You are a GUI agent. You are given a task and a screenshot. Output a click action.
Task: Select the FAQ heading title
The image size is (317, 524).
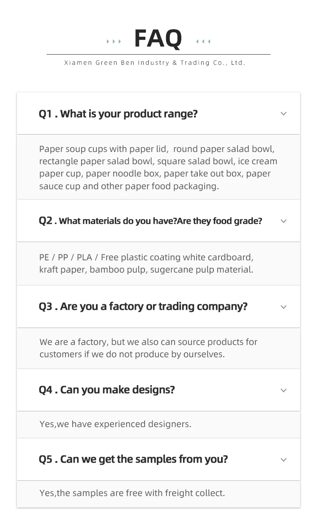158,39
